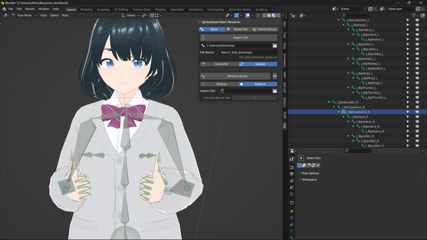Open the World Properties tab
This screenshot has height=240, width=427.
pyautogui.click(x=291, y=194)
